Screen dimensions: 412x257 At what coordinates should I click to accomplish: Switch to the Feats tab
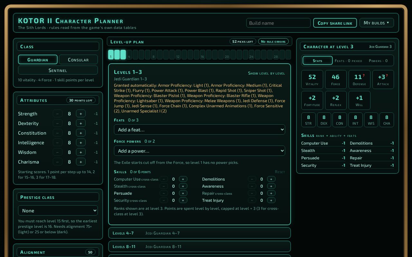348,60
